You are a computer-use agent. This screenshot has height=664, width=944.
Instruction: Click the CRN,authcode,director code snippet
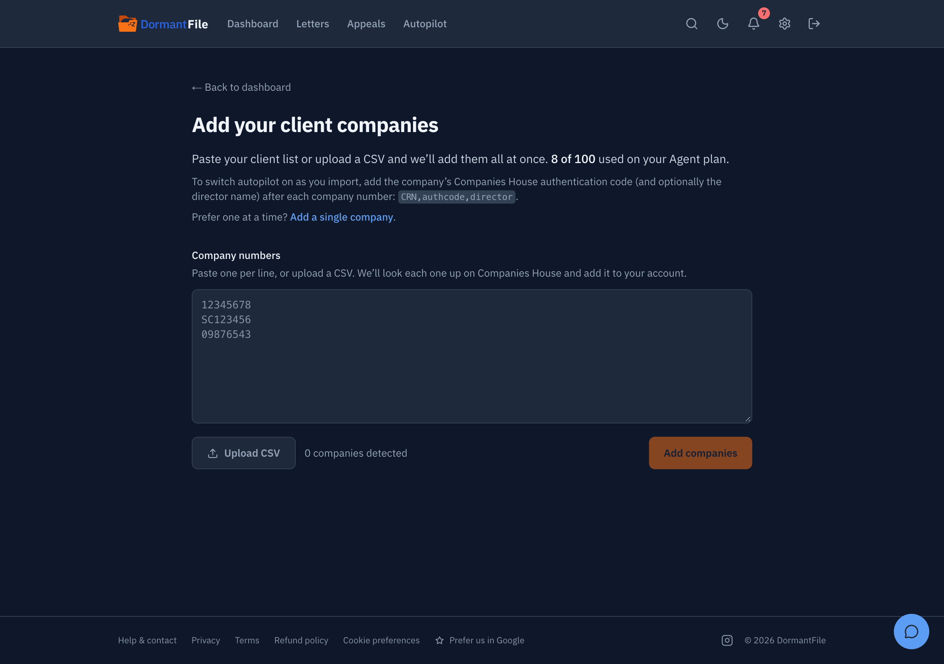[x=457, y=197]
